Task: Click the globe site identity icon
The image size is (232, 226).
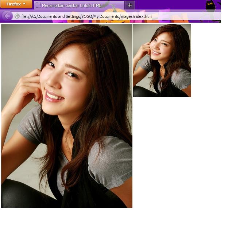Action: click(17, 16)
